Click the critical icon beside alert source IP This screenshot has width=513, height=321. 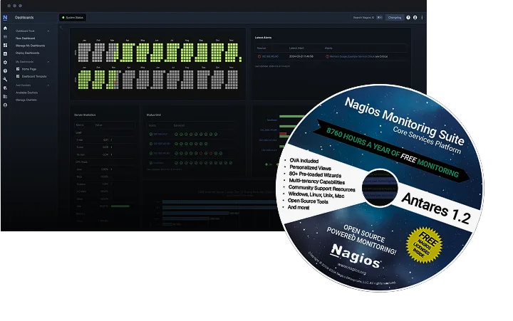click(x=259, y=56)
